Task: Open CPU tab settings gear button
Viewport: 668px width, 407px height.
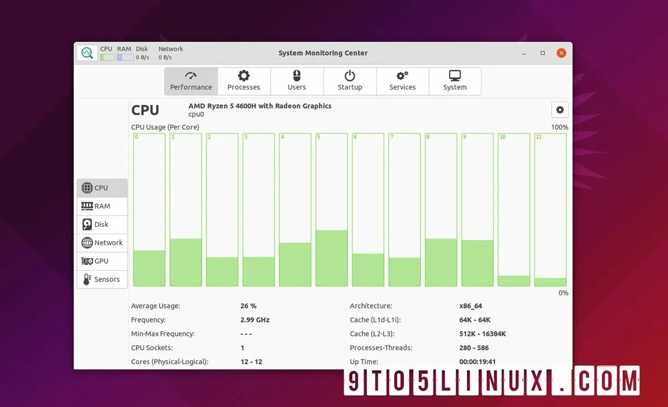Action: 560,110
